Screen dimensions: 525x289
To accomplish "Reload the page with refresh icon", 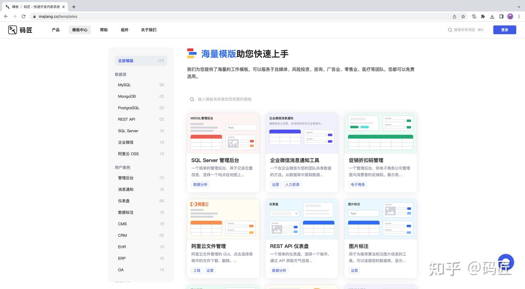I will point(23,16).
